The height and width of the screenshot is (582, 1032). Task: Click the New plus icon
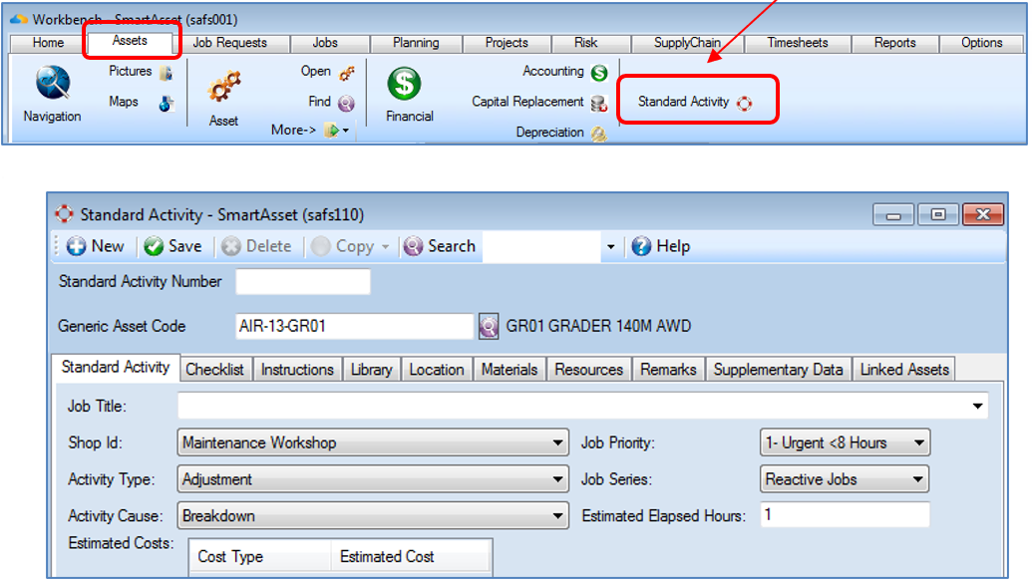pyautogui.click(x=77, y=246)
